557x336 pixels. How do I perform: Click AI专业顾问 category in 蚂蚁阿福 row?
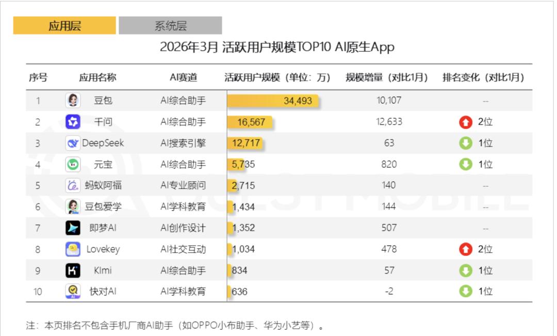[x=183, y=185]
